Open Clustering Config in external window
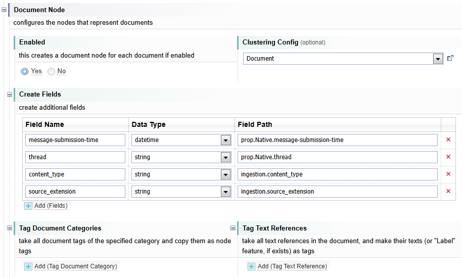The width and height of the screenshot is (462, 278). click(450, 59)
